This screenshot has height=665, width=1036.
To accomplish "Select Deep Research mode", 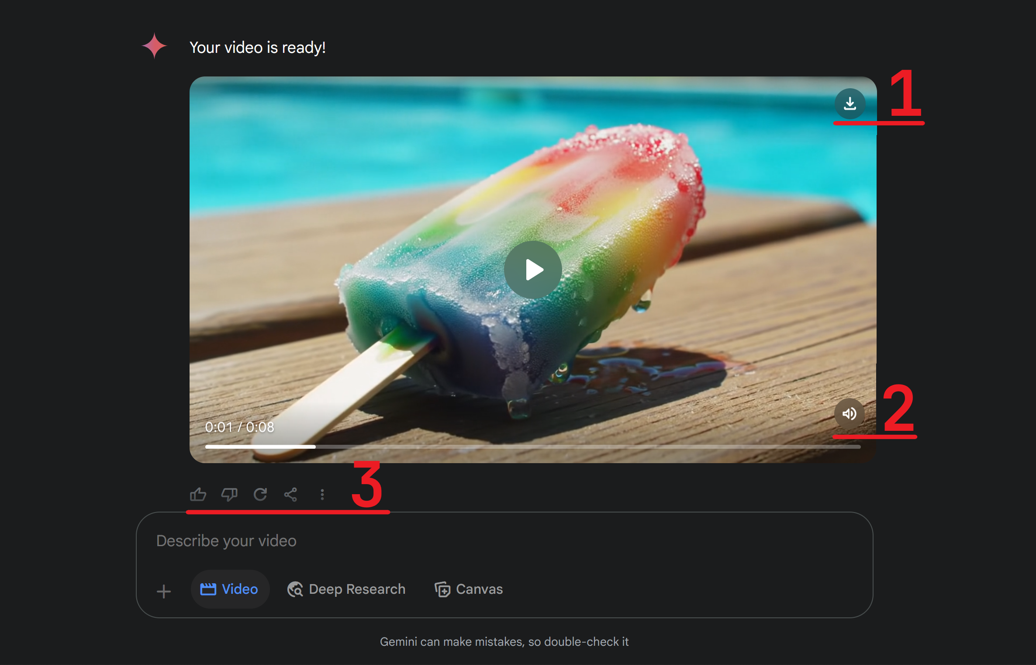I will tap(347, 589).
